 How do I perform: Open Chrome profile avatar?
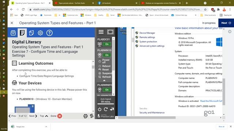tap(224, 9)
